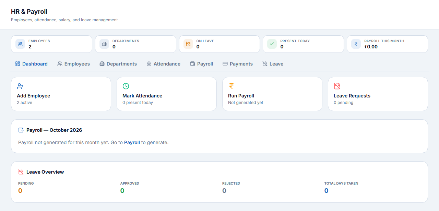This screenshot has width=439, height=211.
Task: Follow the Payroll link in the payroll notice
Action: 132,142
